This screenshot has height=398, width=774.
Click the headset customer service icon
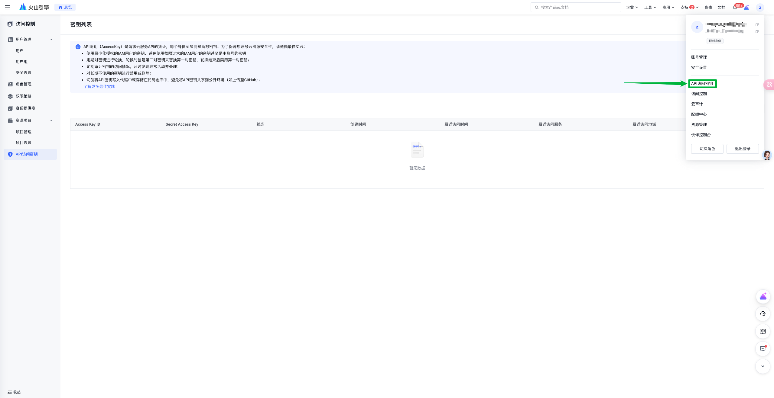point(763,314)
